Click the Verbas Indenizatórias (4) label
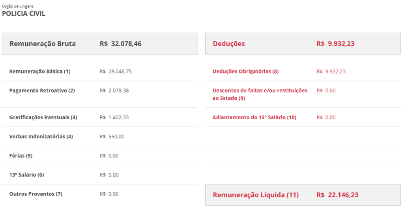The image size is (404, 209). click(41, 137)
